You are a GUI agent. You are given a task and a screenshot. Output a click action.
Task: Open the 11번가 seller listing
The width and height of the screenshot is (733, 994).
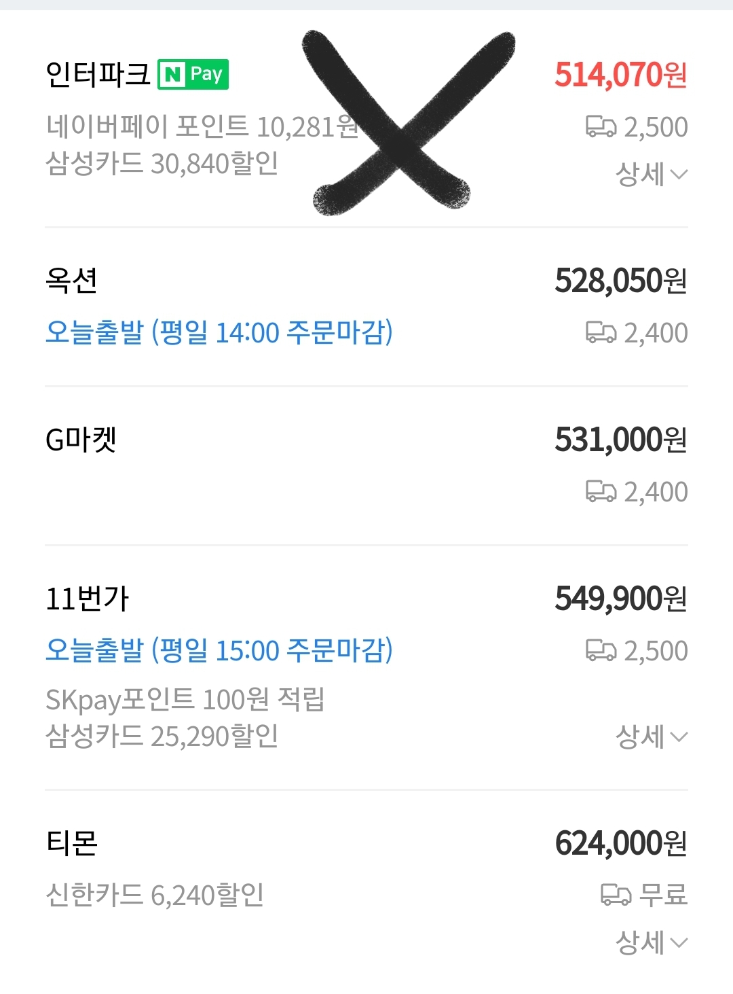click(87, 599)
